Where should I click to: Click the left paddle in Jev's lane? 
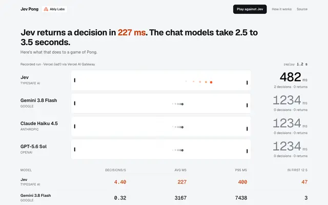tap(75, 80)
